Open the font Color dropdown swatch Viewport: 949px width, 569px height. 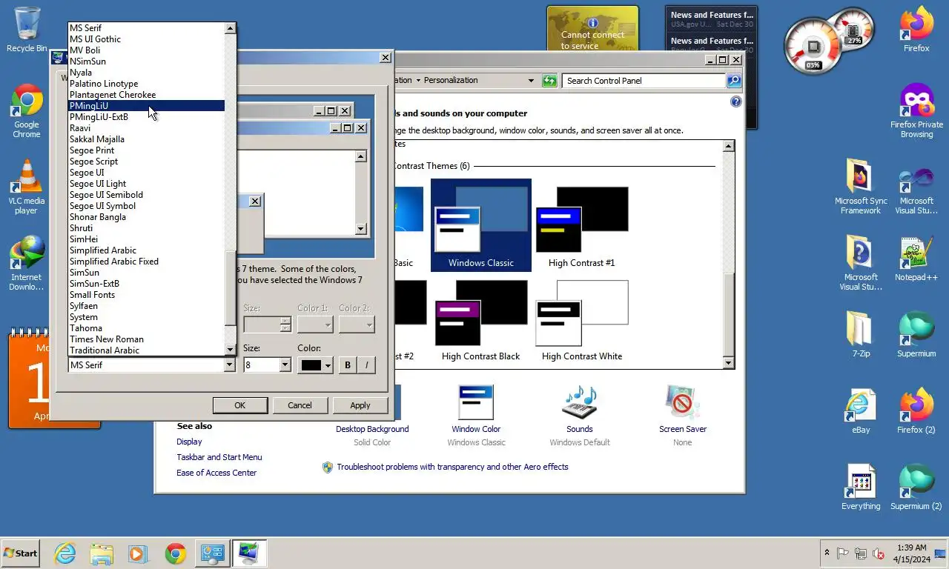click(x=315, y=365)
